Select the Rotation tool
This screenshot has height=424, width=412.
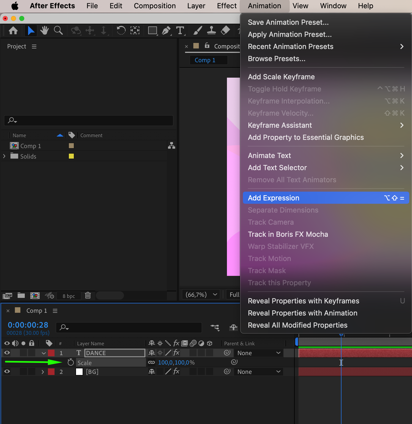[121, 30]
